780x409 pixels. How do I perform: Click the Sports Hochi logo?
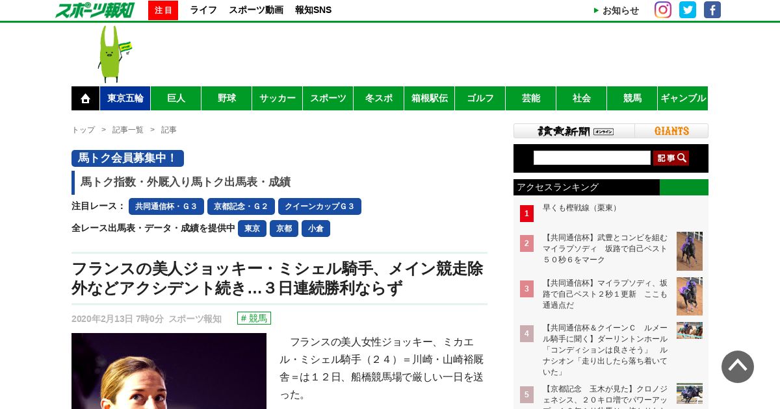[x=95, y=10]
